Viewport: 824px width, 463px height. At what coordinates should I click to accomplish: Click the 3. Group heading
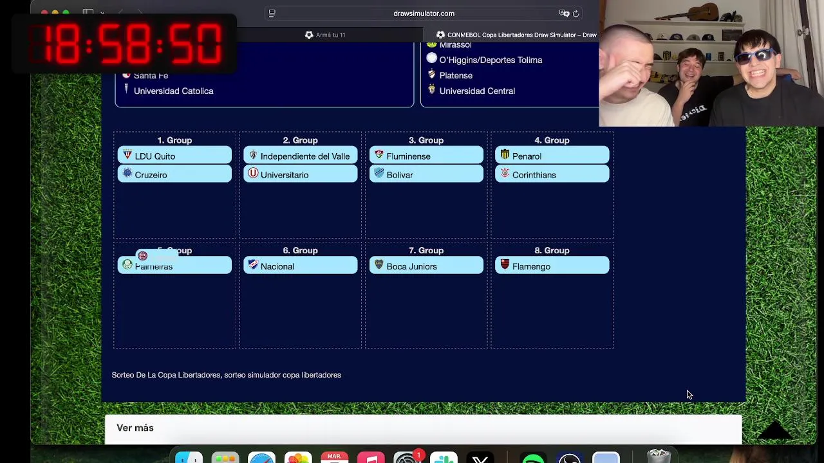click(426, 140)
